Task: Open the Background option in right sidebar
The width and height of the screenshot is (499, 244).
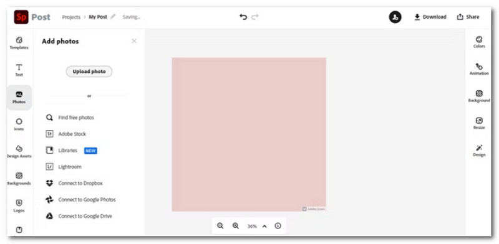Action: point(479,96)
